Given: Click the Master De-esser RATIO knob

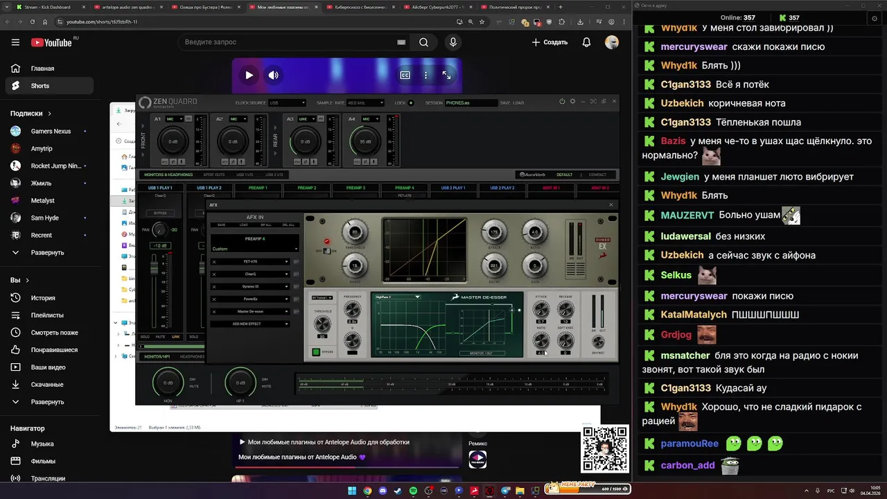Looking at the screenshot, I should [x=541, y=340].
